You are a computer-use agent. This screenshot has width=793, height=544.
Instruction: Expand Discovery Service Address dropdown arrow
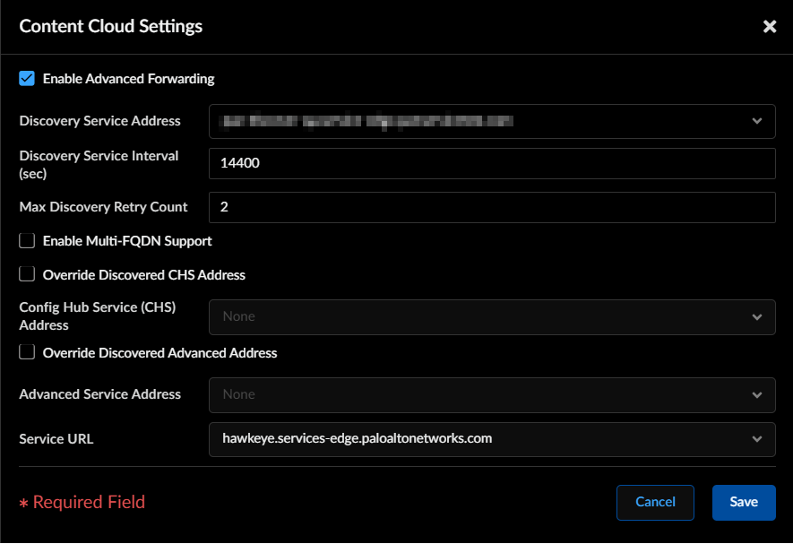756,121
